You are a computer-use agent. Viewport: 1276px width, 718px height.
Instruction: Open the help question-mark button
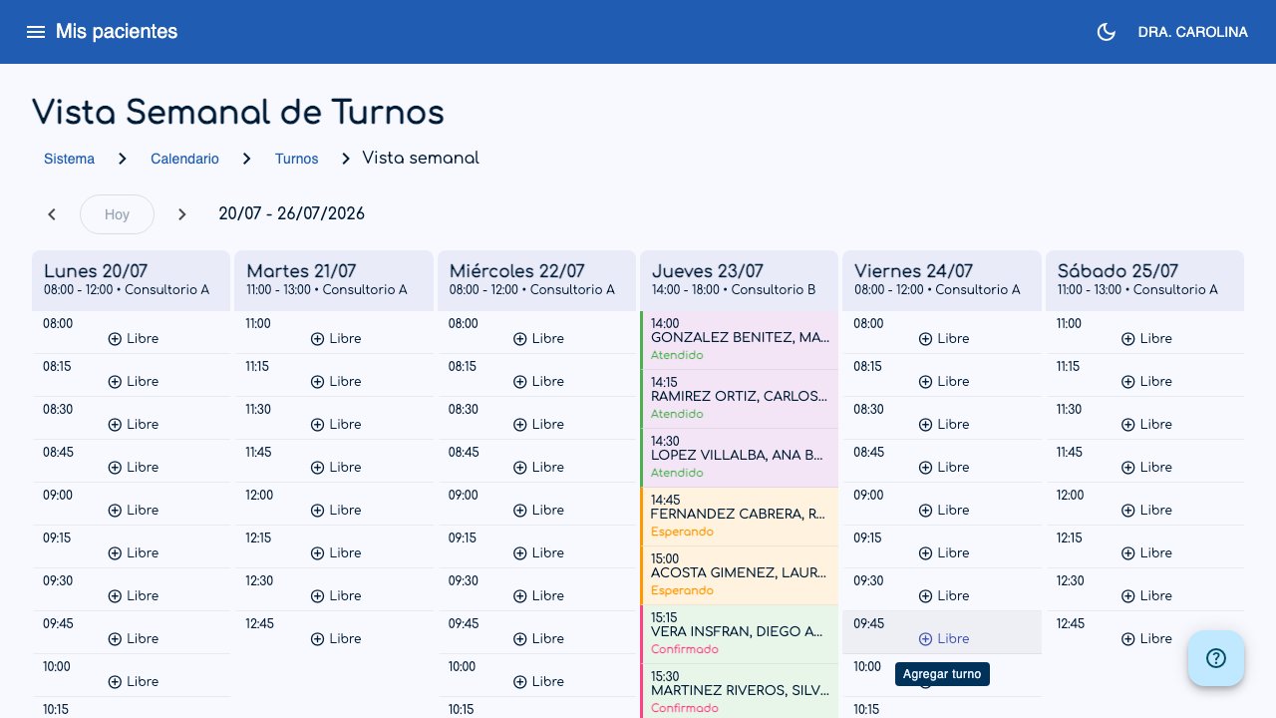[1215, 658]
